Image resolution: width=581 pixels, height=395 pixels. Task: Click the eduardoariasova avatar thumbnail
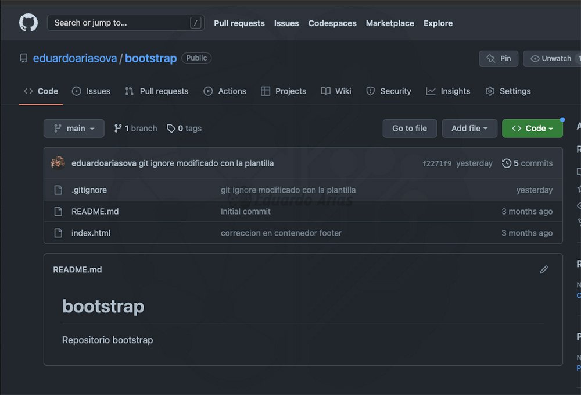[58, 163]
